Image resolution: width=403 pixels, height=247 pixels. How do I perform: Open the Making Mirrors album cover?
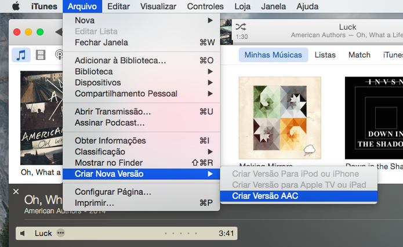(279, 118)
